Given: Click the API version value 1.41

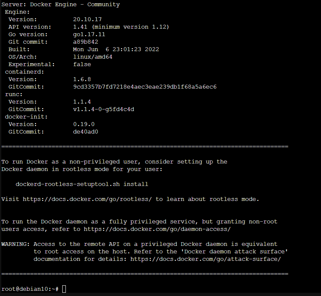Looking at the screenshot, I should pyautogui.click(x=80, y=27).
